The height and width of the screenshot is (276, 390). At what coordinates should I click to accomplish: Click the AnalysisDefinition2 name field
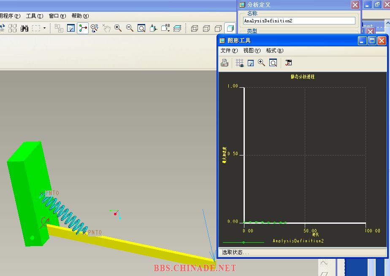[299, 21]
